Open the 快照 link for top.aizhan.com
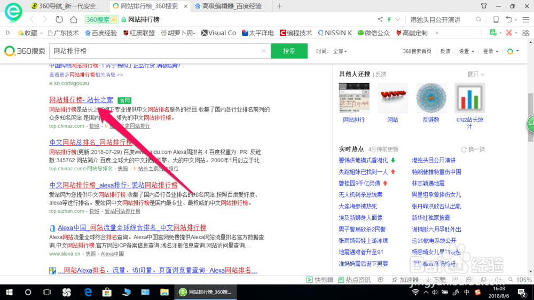 point(95,211)
